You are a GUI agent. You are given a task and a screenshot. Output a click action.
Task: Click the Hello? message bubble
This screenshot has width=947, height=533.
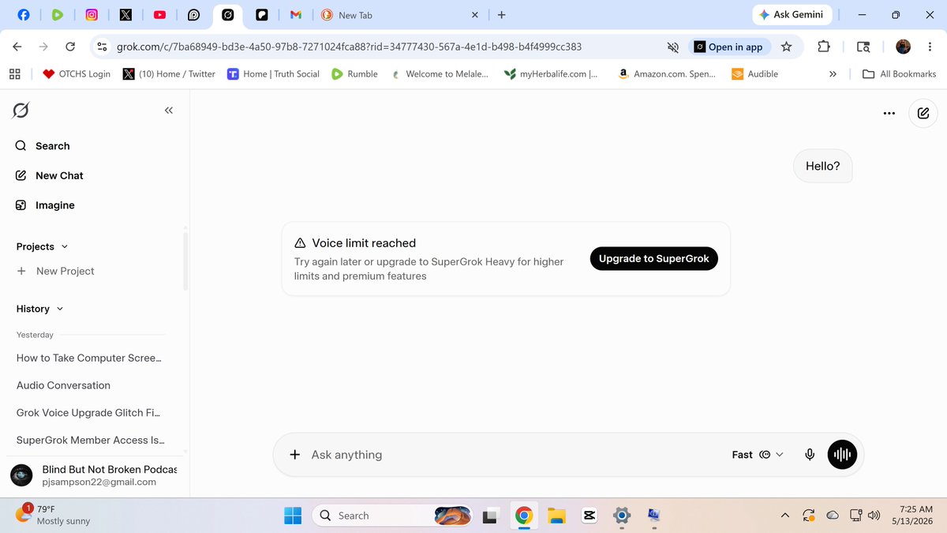click(x=822, y=166)
